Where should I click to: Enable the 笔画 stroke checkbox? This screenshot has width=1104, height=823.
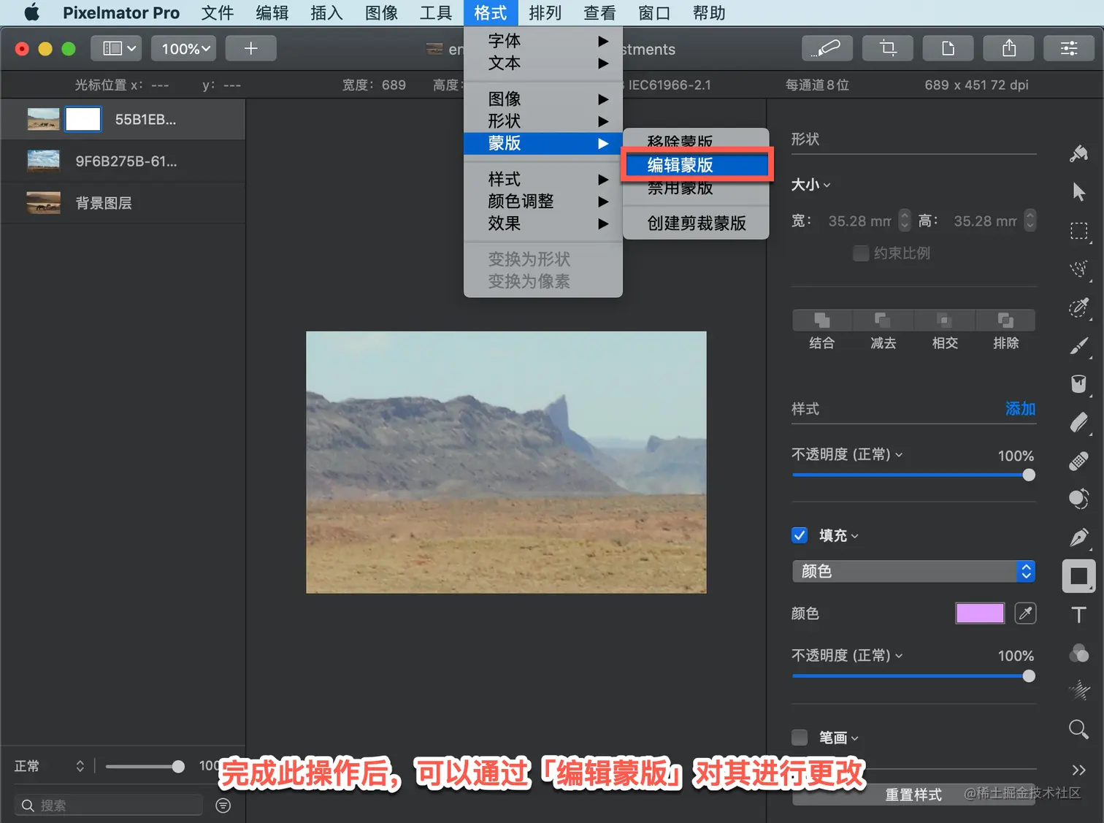coord(800,738)
